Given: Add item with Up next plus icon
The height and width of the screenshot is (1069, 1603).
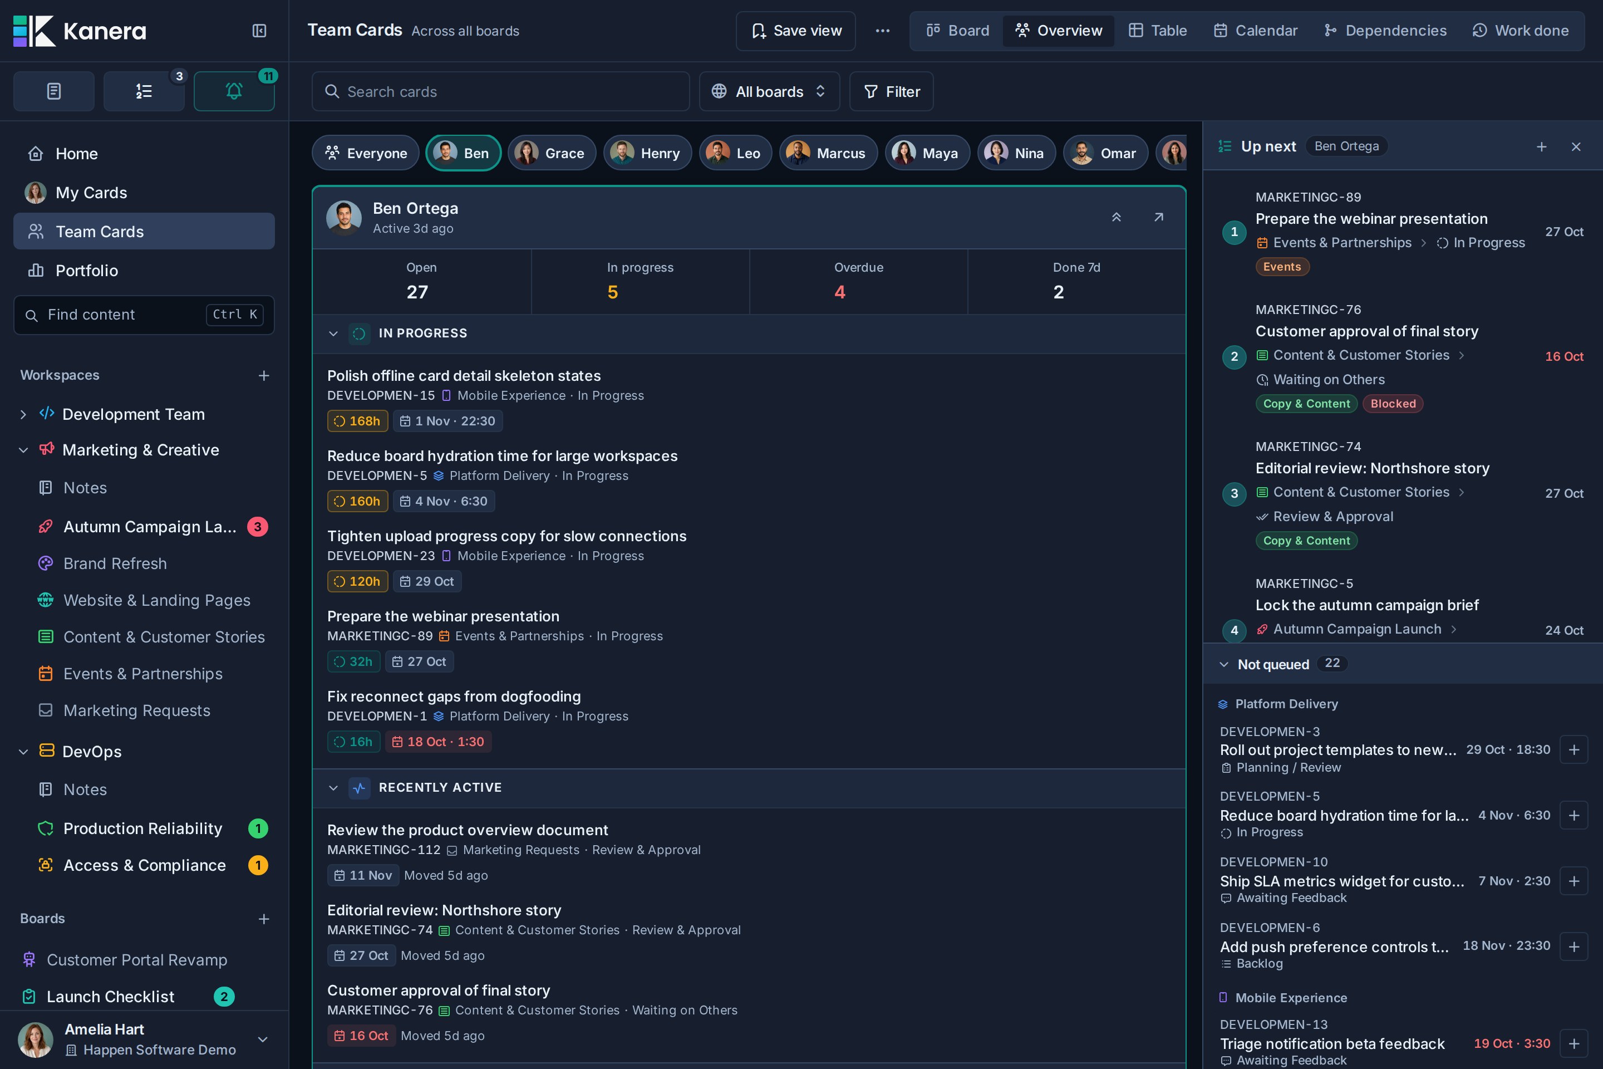Looking at the screenshot, I should click(1542, 146).
